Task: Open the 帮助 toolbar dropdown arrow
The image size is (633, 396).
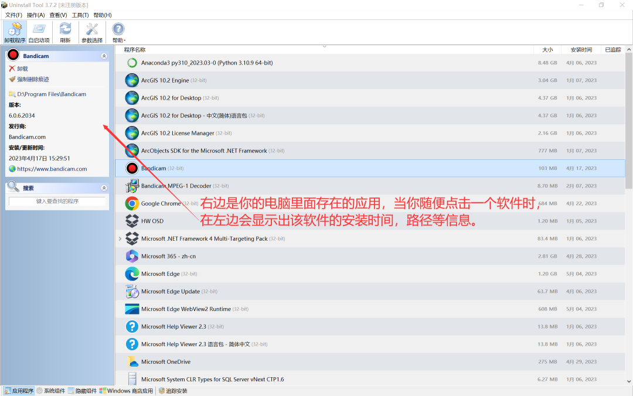Action: tap(125, 40)
